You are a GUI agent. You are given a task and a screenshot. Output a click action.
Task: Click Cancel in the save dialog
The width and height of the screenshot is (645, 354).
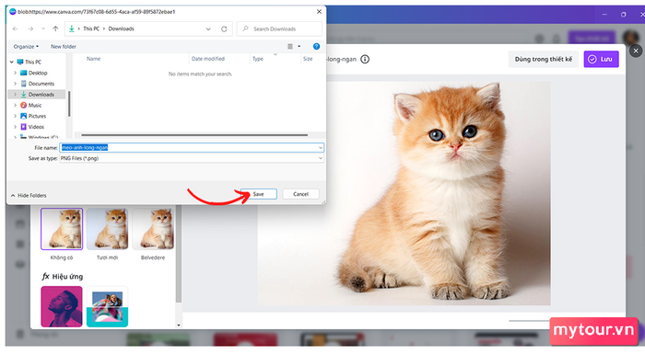pyautogui.click(x=300, y=194)
